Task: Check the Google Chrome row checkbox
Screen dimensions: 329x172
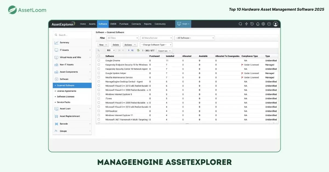Action: tap(99, 61)
